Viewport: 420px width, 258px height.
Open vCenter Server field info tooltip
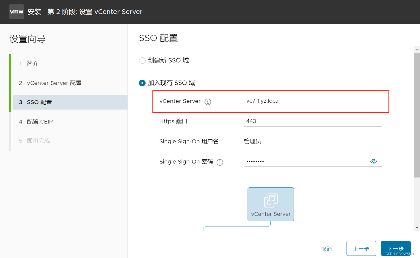click(x=208, y=102)
